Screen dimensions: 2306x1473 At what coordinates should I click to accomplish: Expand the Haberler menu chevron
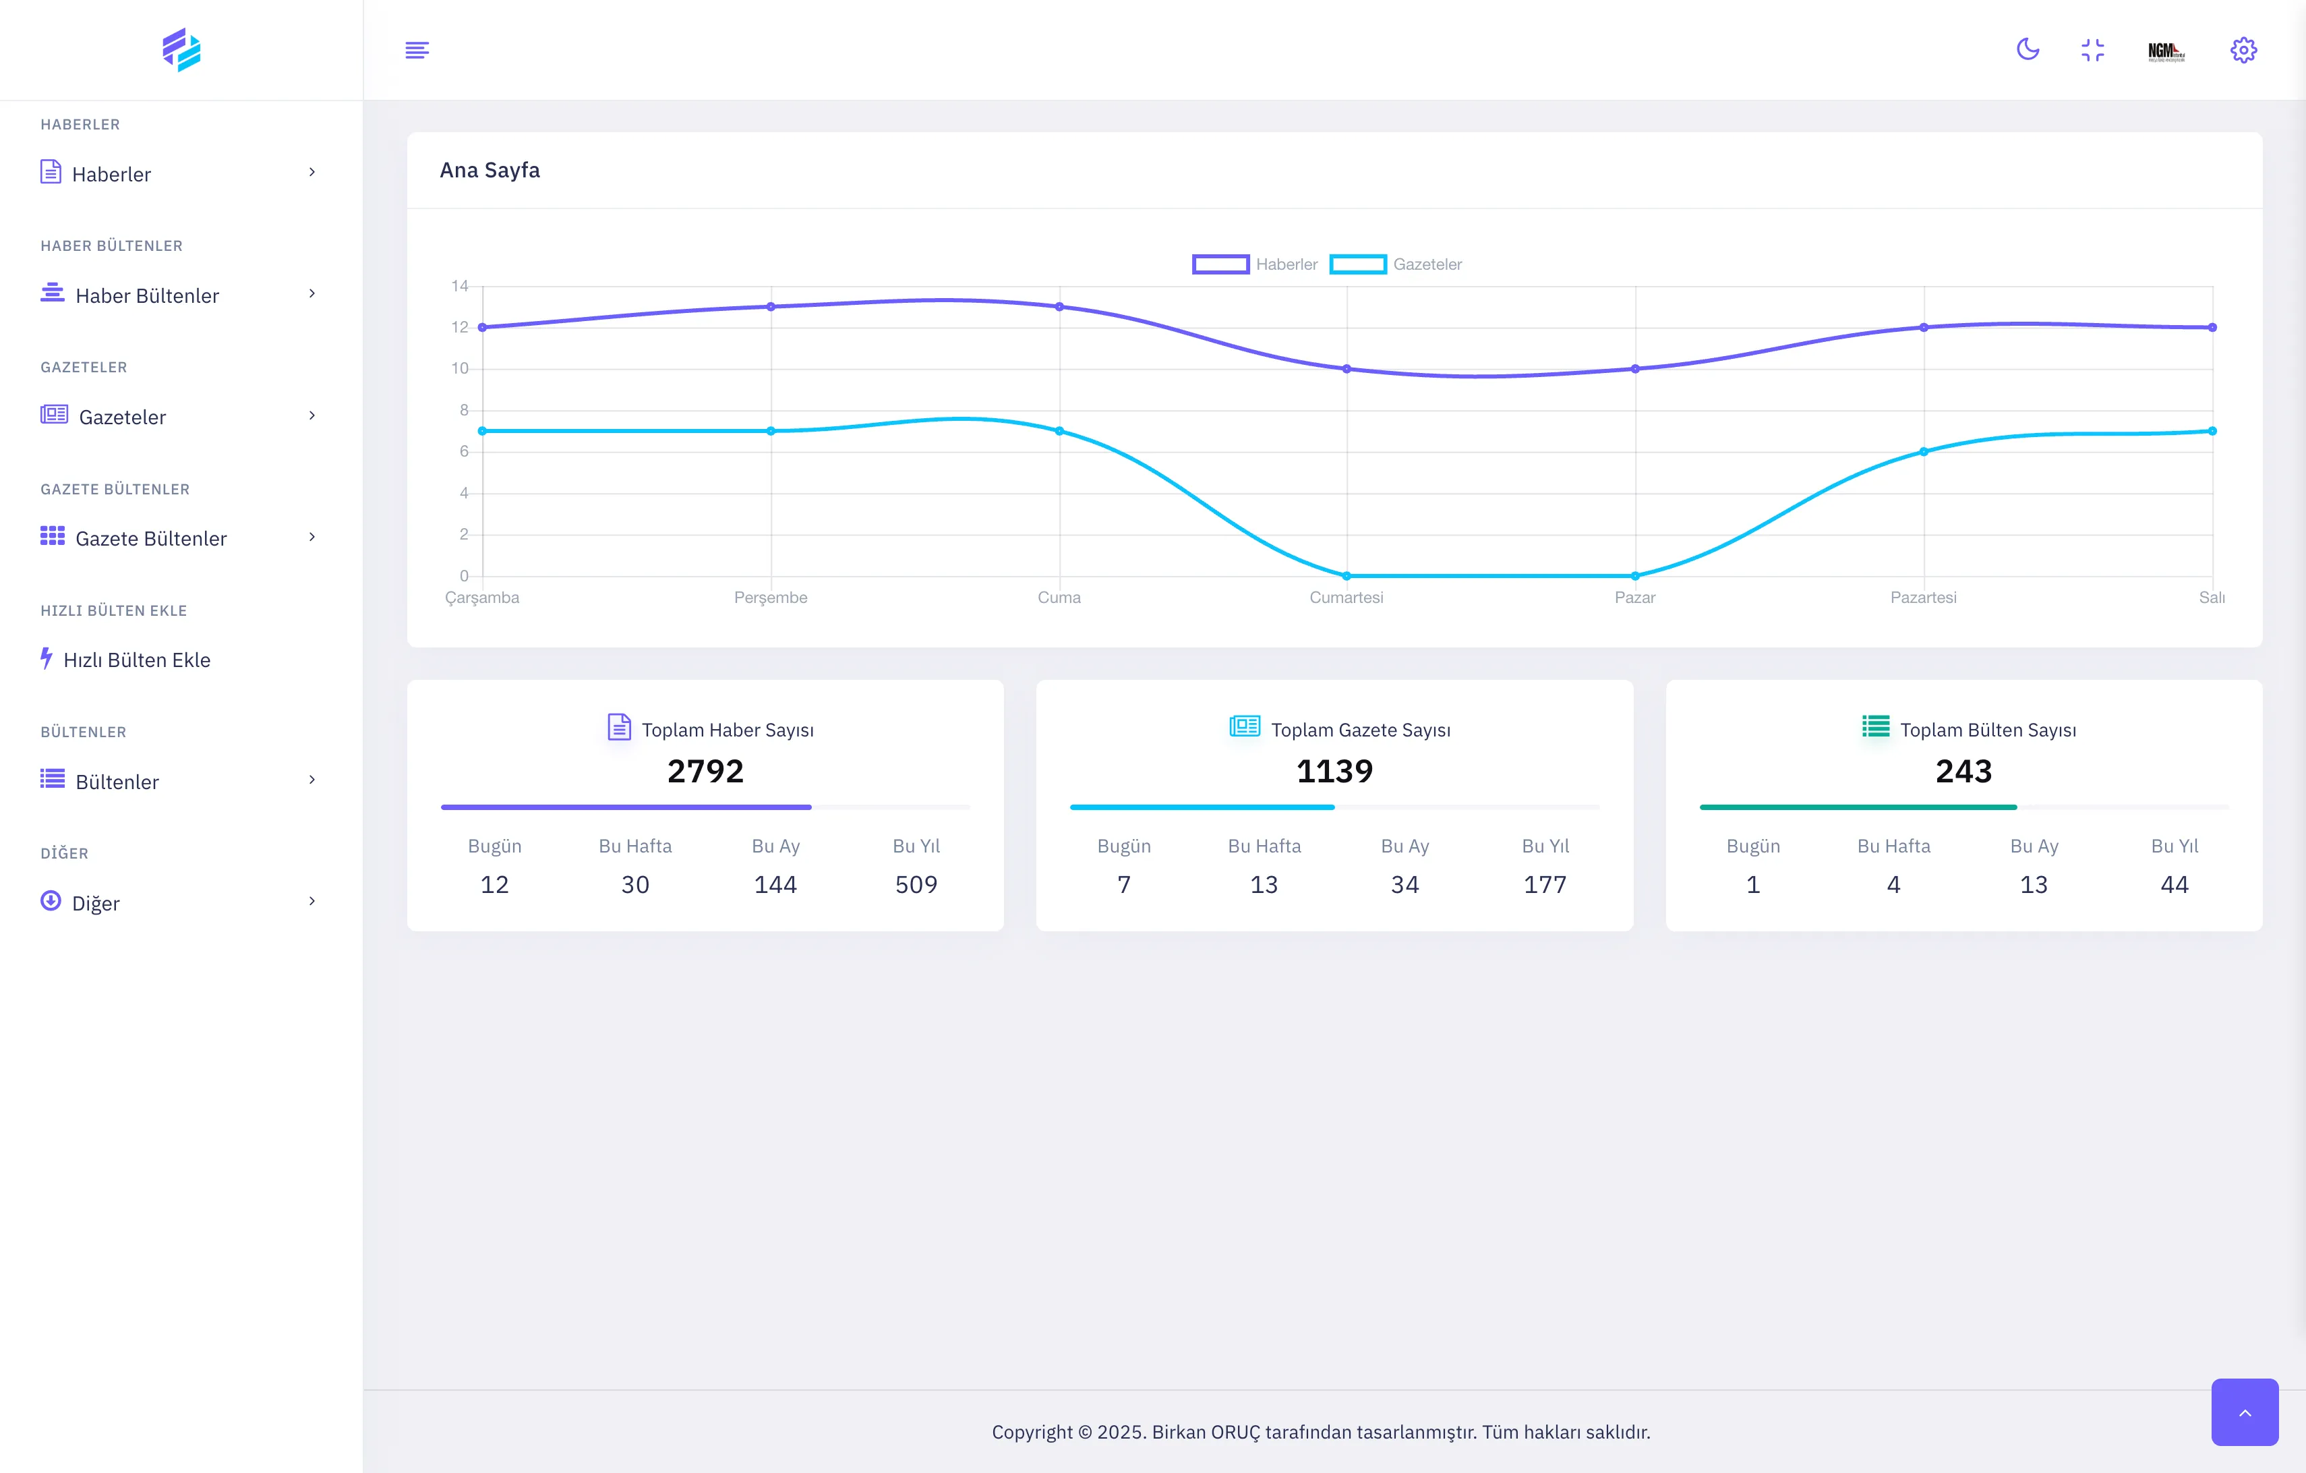point(312,173)
